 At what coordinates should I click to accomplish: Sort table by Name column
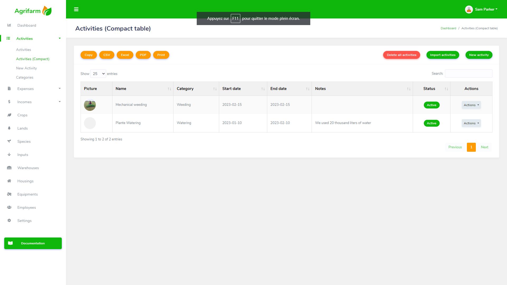click(x=143, y=89)
